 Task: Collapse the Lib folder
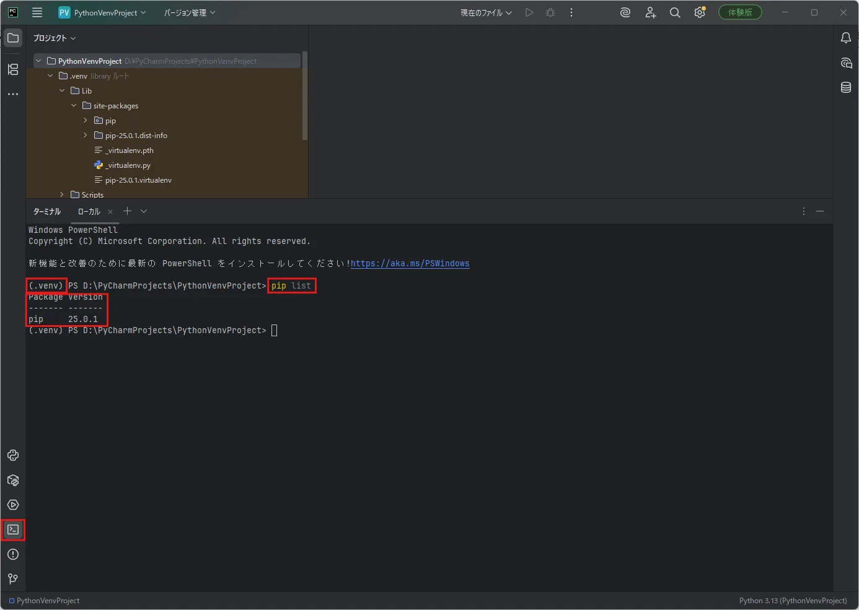(62, 90)
